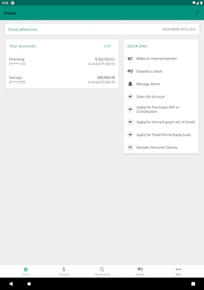The height and width of the screenshot is (290, 204).
Task: Tap the Open An Account icon
Action: (130, 97)
